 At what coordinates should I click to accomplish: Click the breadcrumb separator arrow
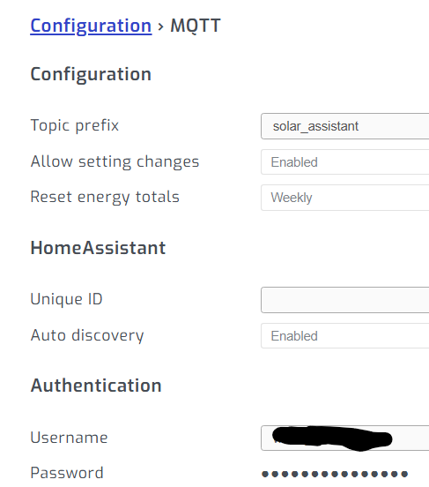(x=160, y=26)
